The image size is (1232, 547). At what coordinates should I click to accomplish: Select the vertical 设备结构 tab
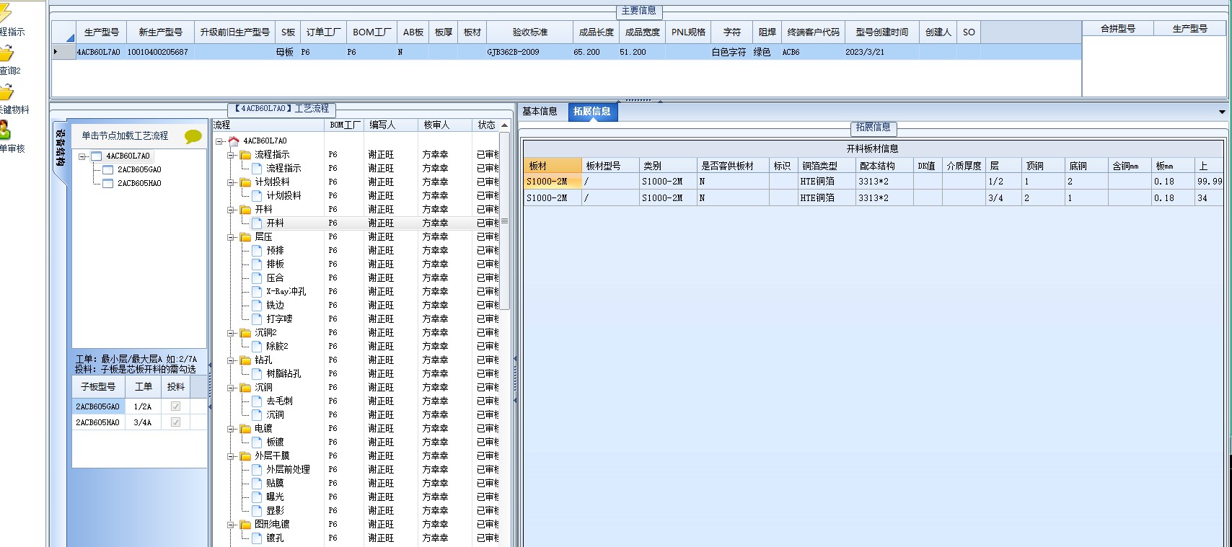coord(61,148)
